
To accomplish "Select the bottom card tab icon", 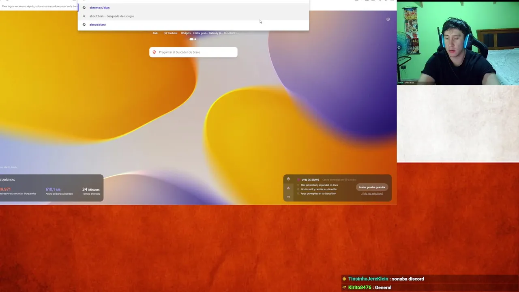I will [288, 197].
